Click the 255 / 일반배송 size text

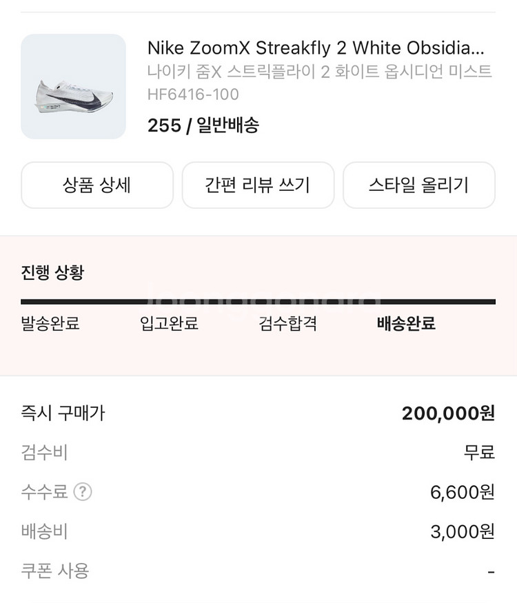203,125
